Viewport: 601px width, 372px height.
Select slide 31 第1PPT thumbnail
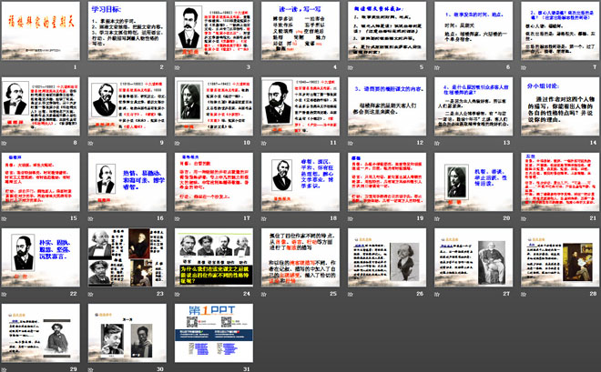[214, 334]
